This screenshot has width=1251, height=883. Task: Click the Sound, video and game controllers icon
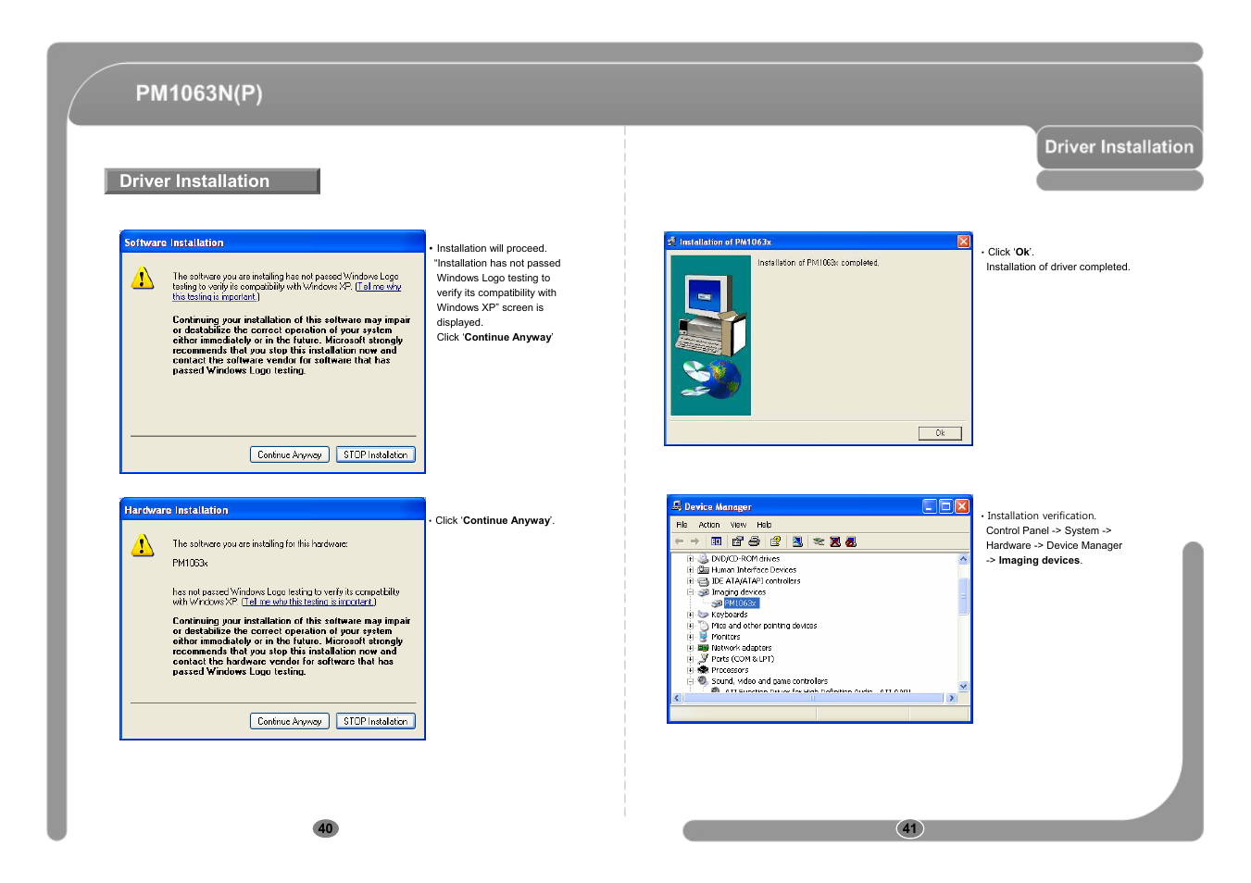click(703, 680)
